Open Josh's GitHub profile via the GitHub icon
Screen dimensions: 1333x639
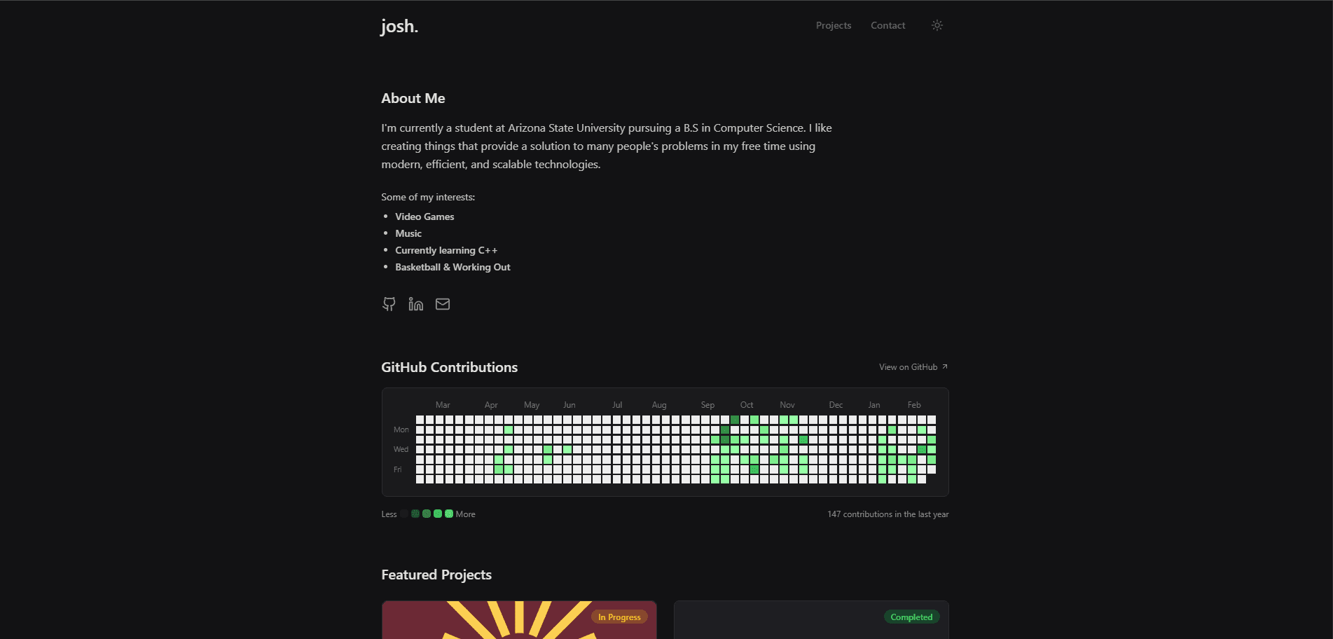[389, 303]
